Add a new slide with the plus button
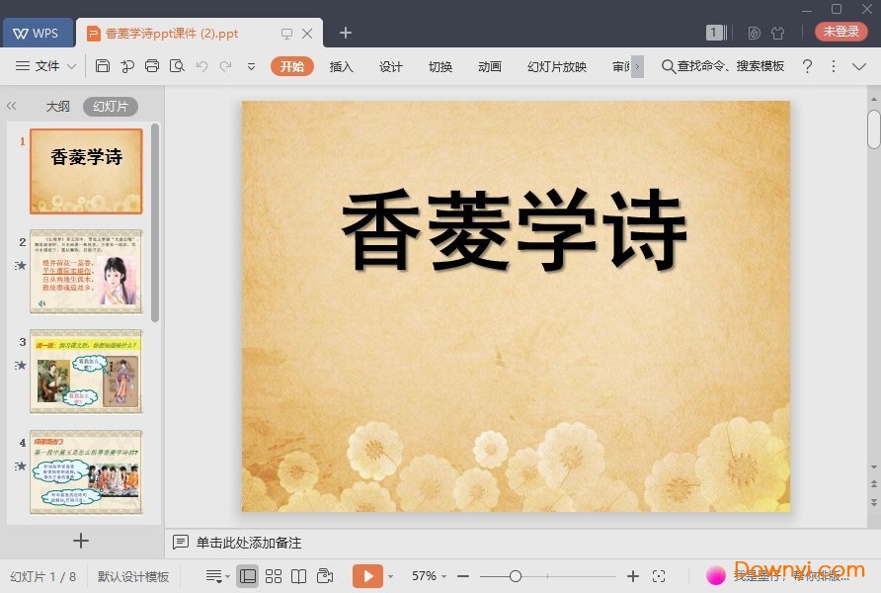 pos(81,540)
